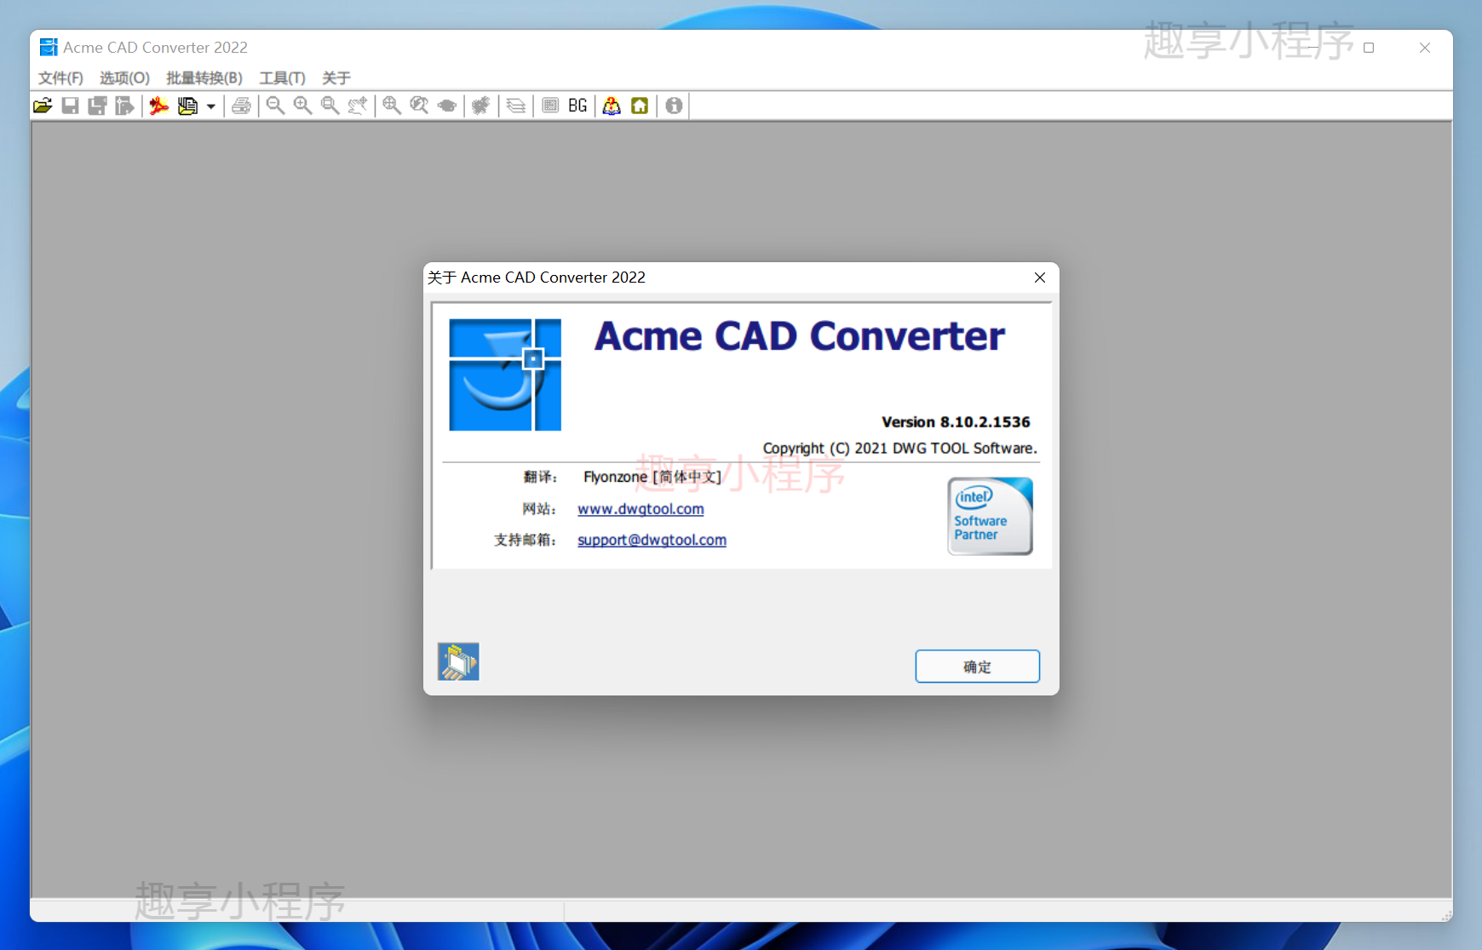
Task: Open the 选项(O) menu
Action: (124, 77)
